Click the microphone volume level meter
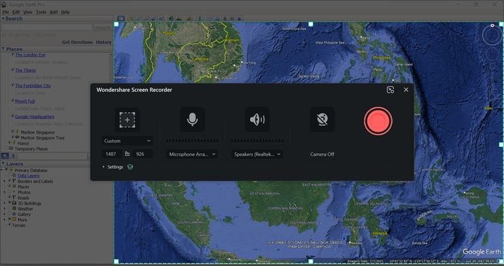 [192, 141]
